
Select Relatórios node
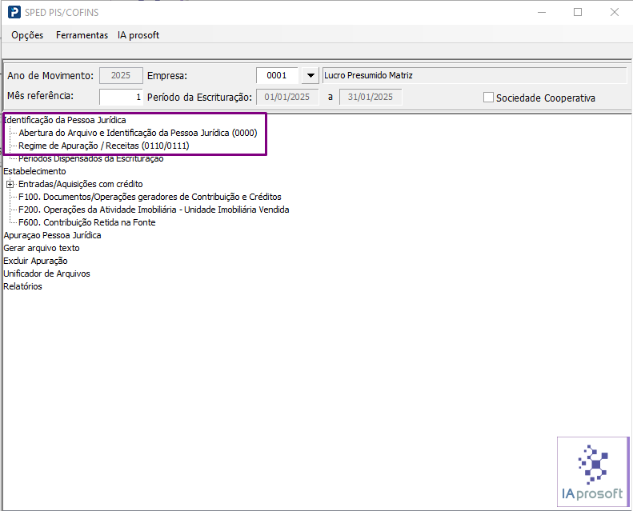point(22,286)
